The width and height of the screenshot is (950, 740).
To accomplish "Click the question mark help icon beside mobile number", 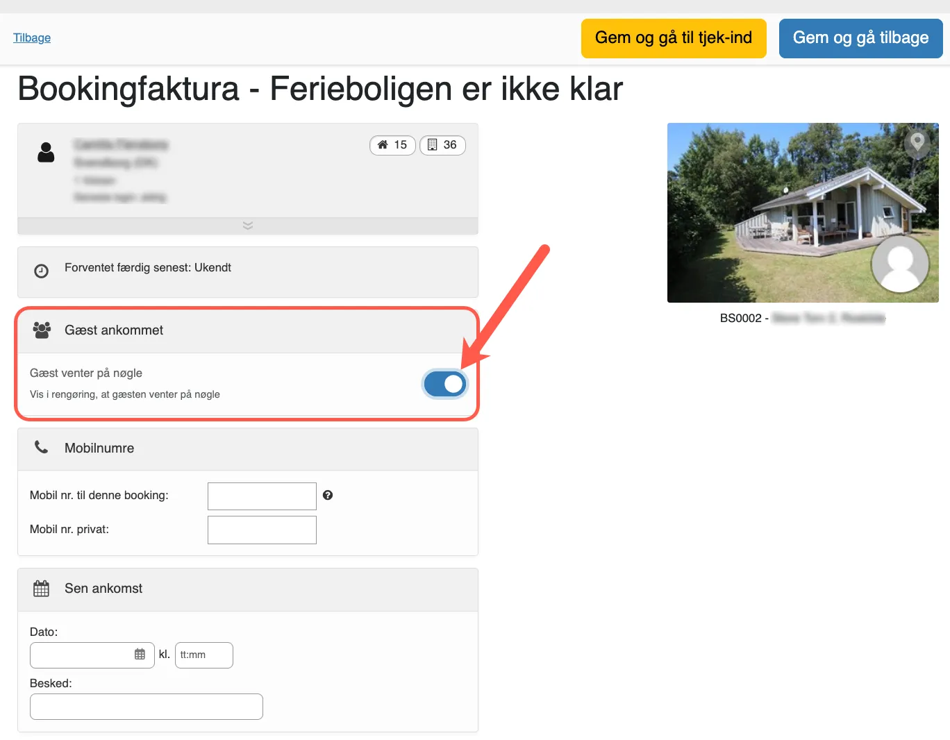I will pyautogui.click(x=328, y=495).
